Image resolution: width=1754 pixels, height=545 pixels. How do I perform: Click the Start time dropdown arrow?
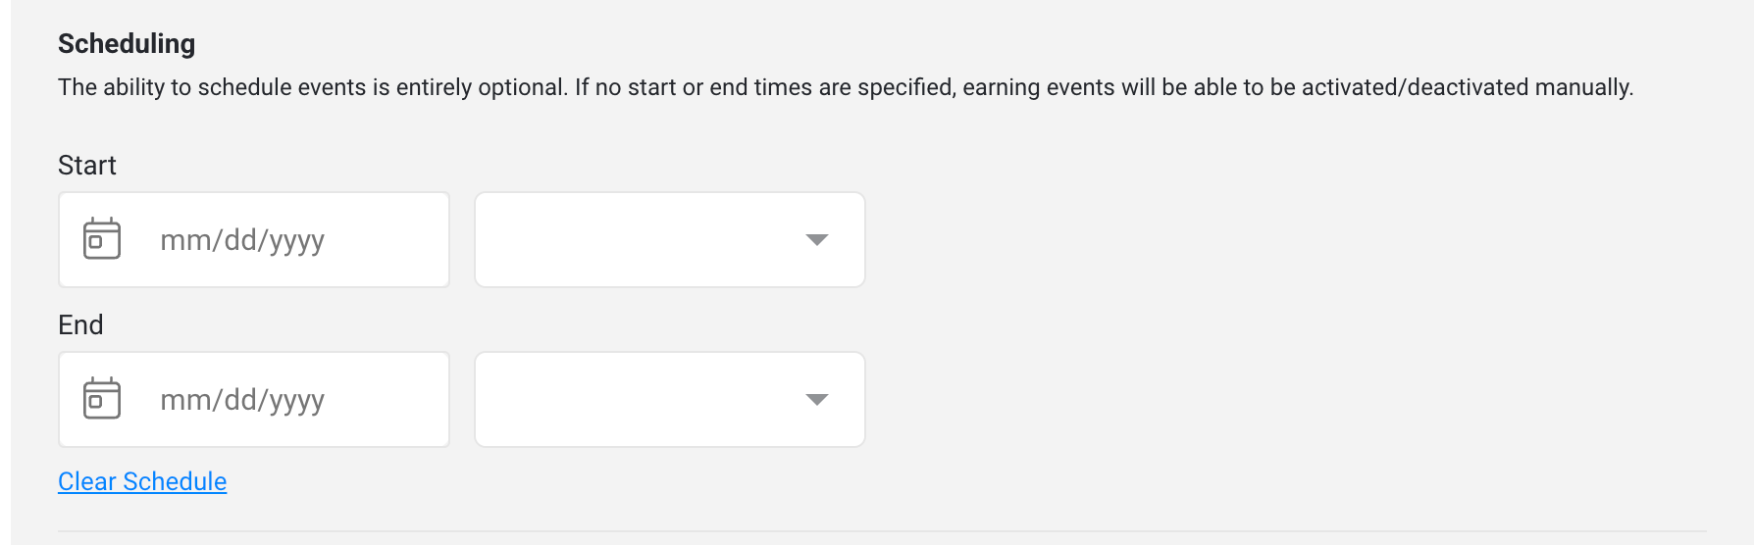(816, 240)
